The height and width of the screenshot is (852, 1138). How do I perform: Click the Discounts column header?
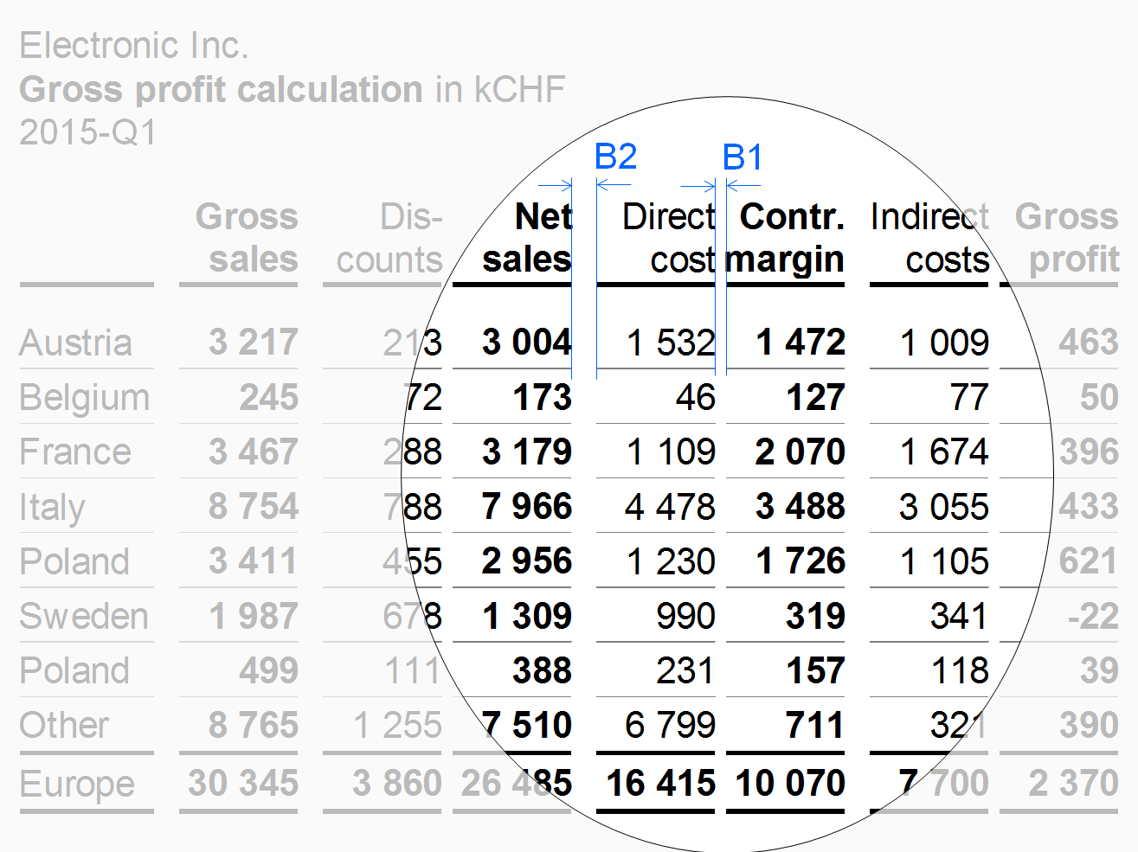pos(389,238)
